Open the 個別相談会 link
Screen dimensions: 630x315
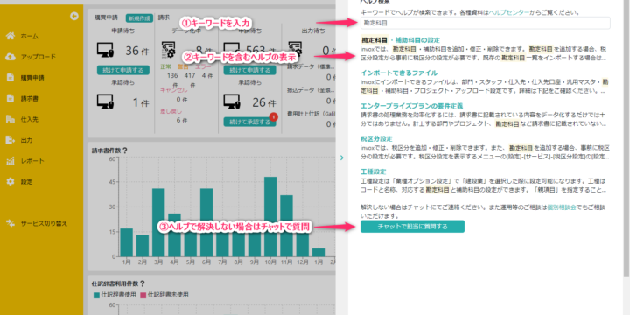562,207
